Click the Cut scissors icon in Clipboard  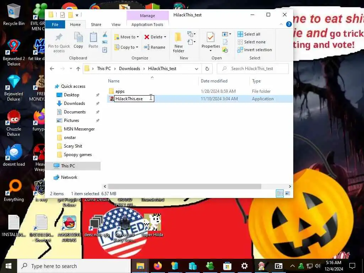105,35
